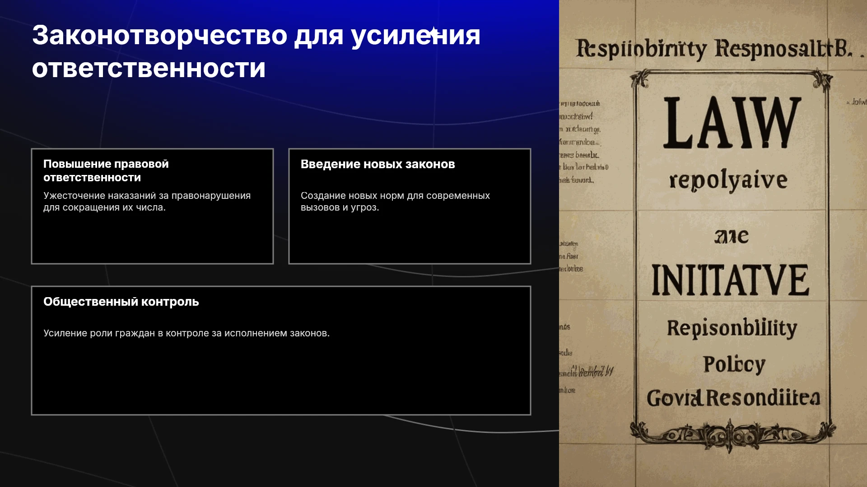867x487 pixels.
Task: Select the 'Повышение правовой ответственности' heading
Action: [x=106, y=171]
